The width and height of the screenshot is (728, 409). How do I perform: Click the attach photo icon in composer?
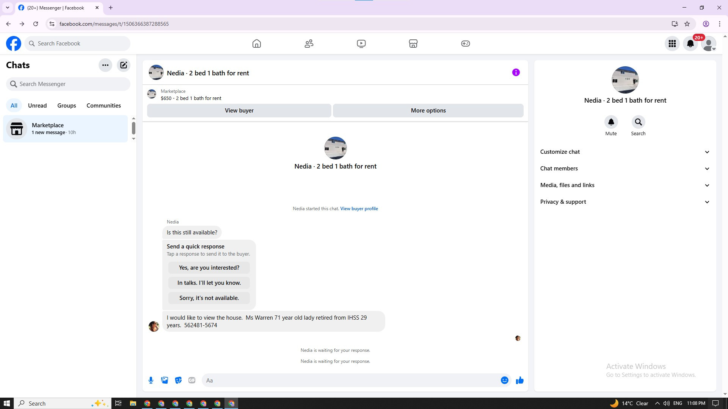(x=165, y=380)
